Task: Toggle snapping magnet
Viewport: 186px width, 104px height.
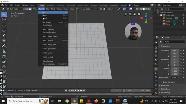Action: [x=101, y=9]
